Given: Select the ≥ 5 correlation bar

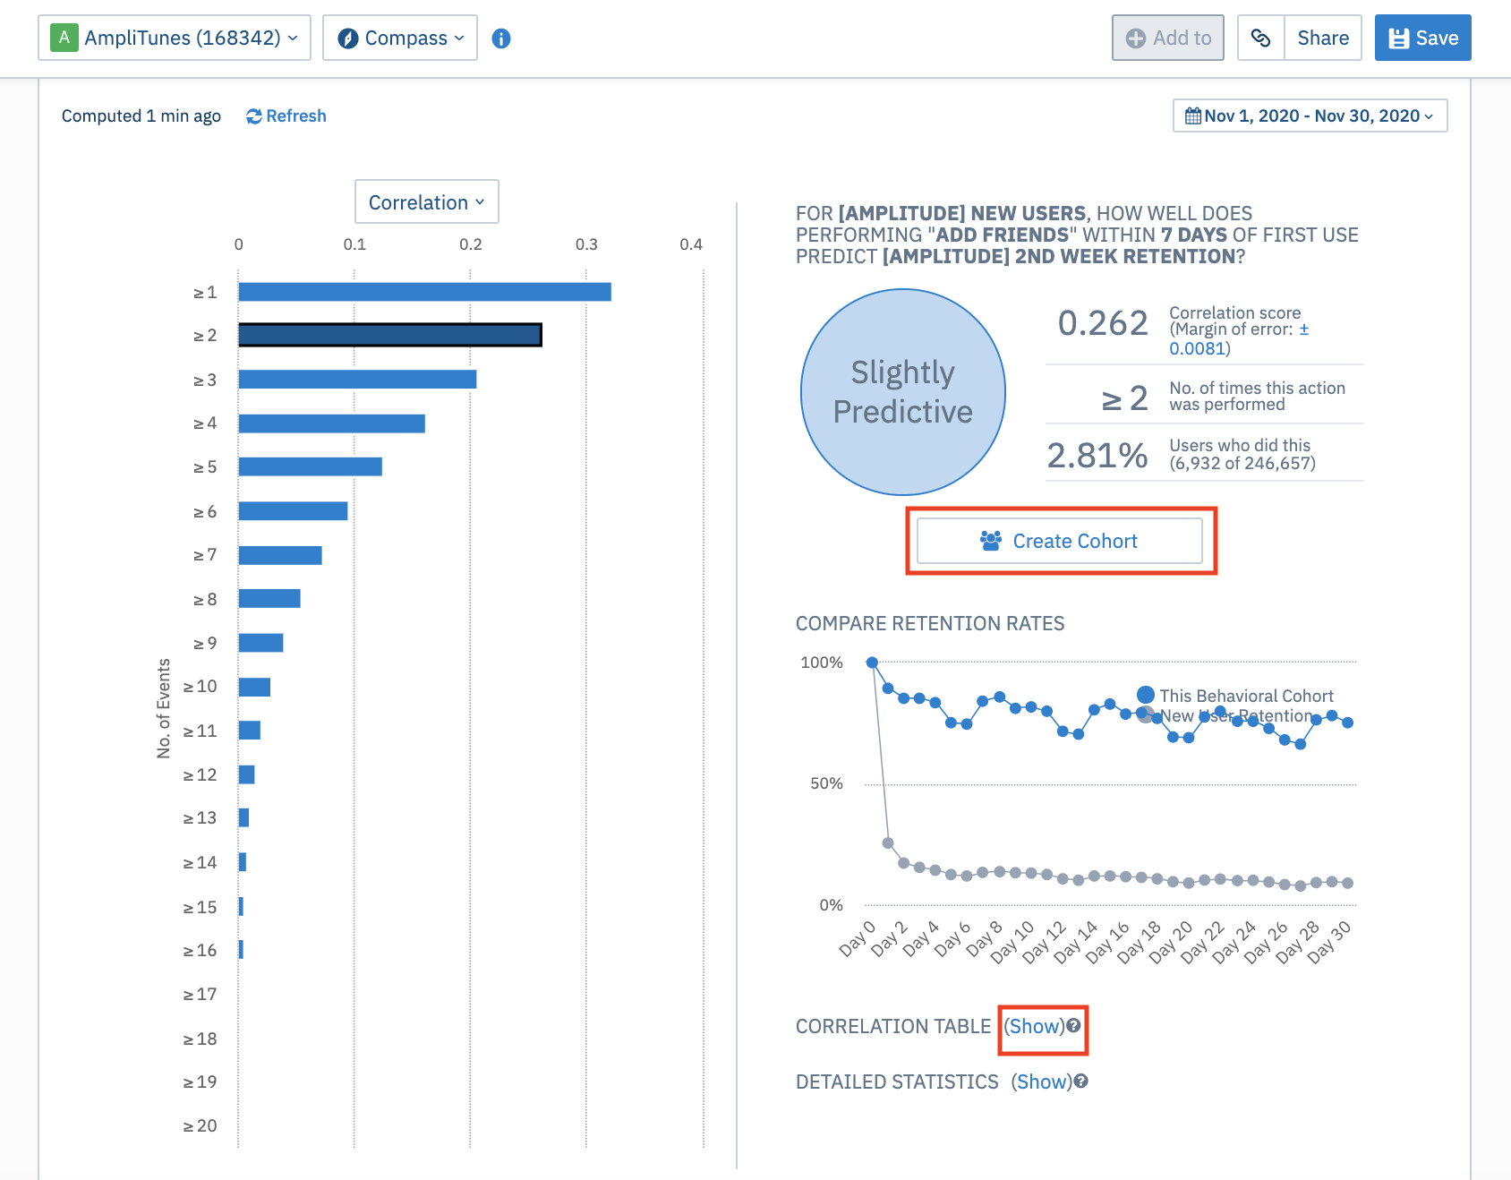Looking at the screenshot, I should coord(311,466).
